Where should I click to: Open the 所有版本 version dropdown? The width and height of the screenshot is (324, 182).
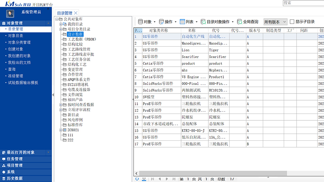[275, 22]
